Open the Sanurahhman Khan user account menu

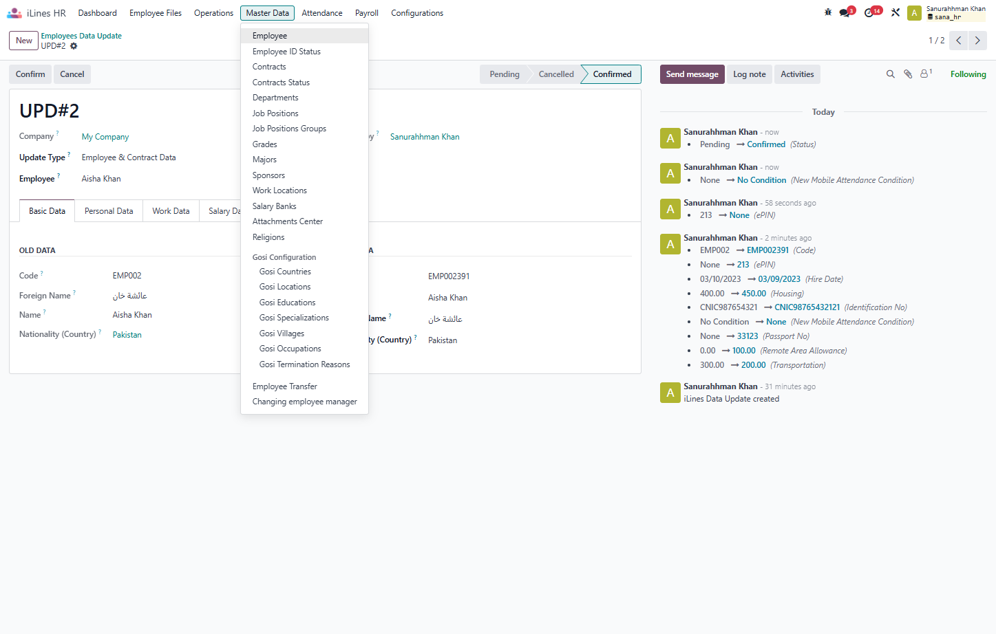pyautogui.click(x=947, y=13)
